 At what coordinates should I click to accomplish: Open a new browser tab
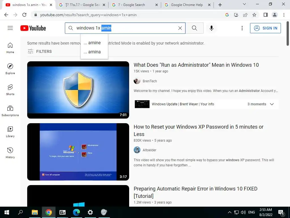click(x=220, y=5)
